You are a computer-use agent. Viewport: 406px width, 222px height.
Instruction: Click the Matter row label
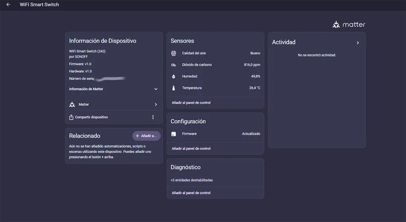click(84, 105)
